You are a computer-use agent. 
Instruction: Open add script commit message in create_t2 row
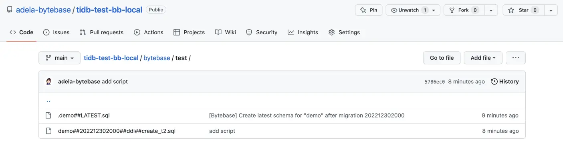tap(222, 131)
